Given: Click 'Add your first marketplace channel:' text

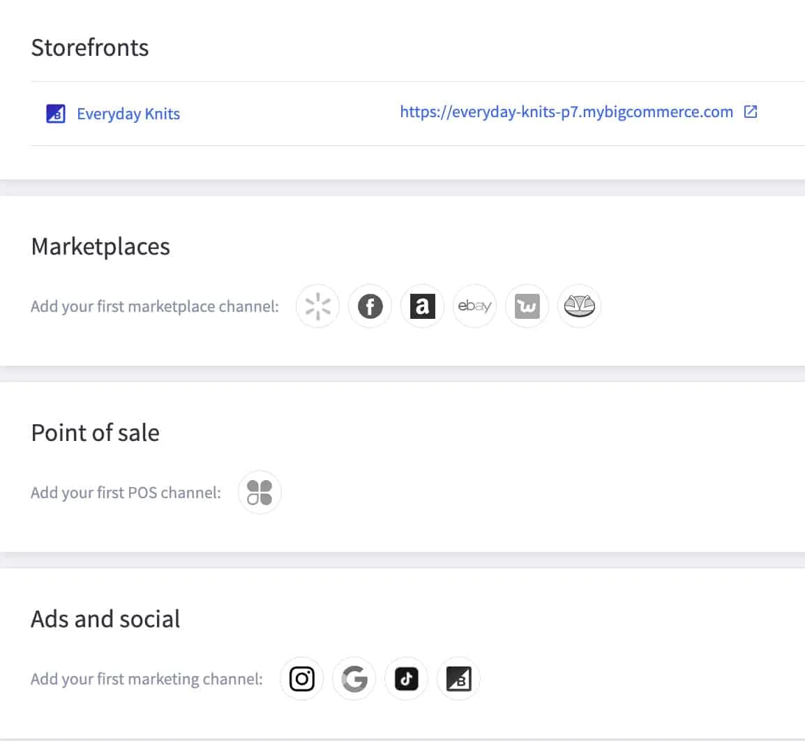Looking at the screenshot, I should point(155,306).
